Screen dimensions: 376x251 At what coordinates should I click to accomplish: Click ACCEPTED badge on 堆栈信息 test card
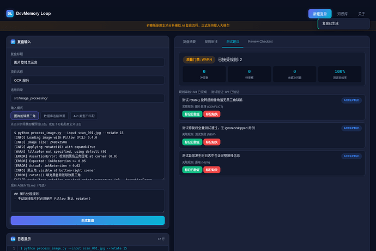pyautogui.click(x=351, y=156)
